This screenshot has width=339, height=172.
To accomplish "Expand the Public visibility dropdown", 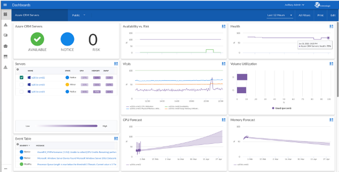I will 78,15.
